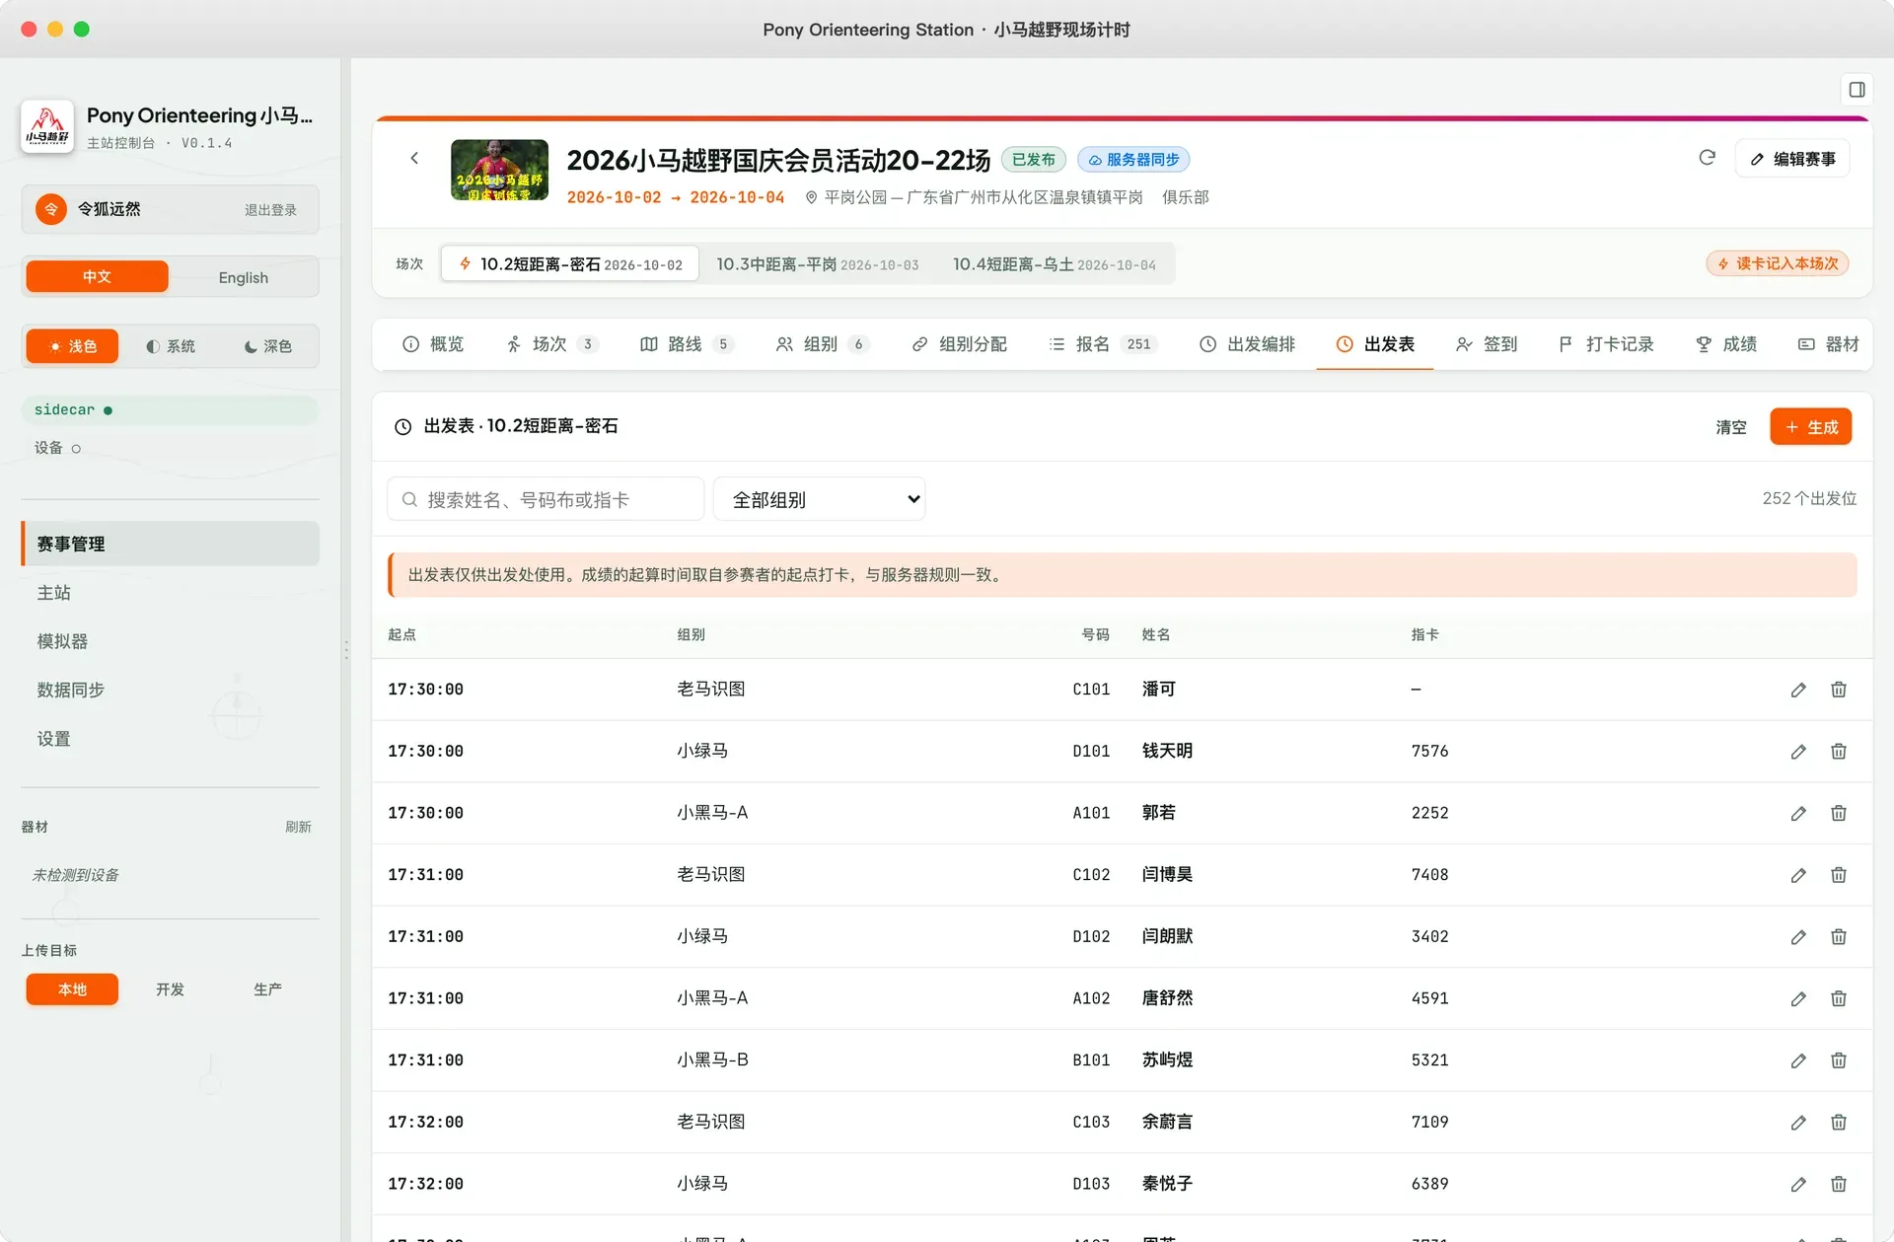Edit the 秦悦子 start entry

click(1798, 1184)
